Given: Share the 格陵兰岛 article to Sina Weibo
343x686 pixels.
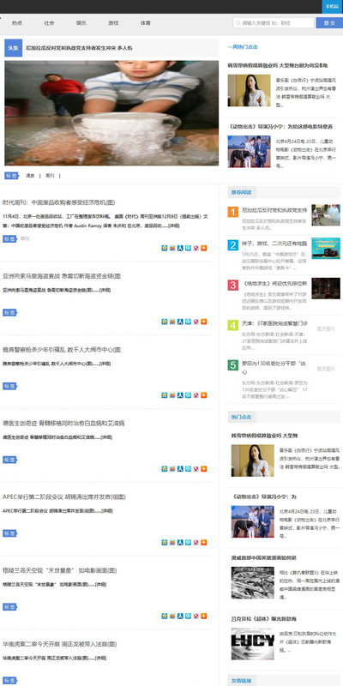Looking at the screenshot, I should [x=172, y=616].
